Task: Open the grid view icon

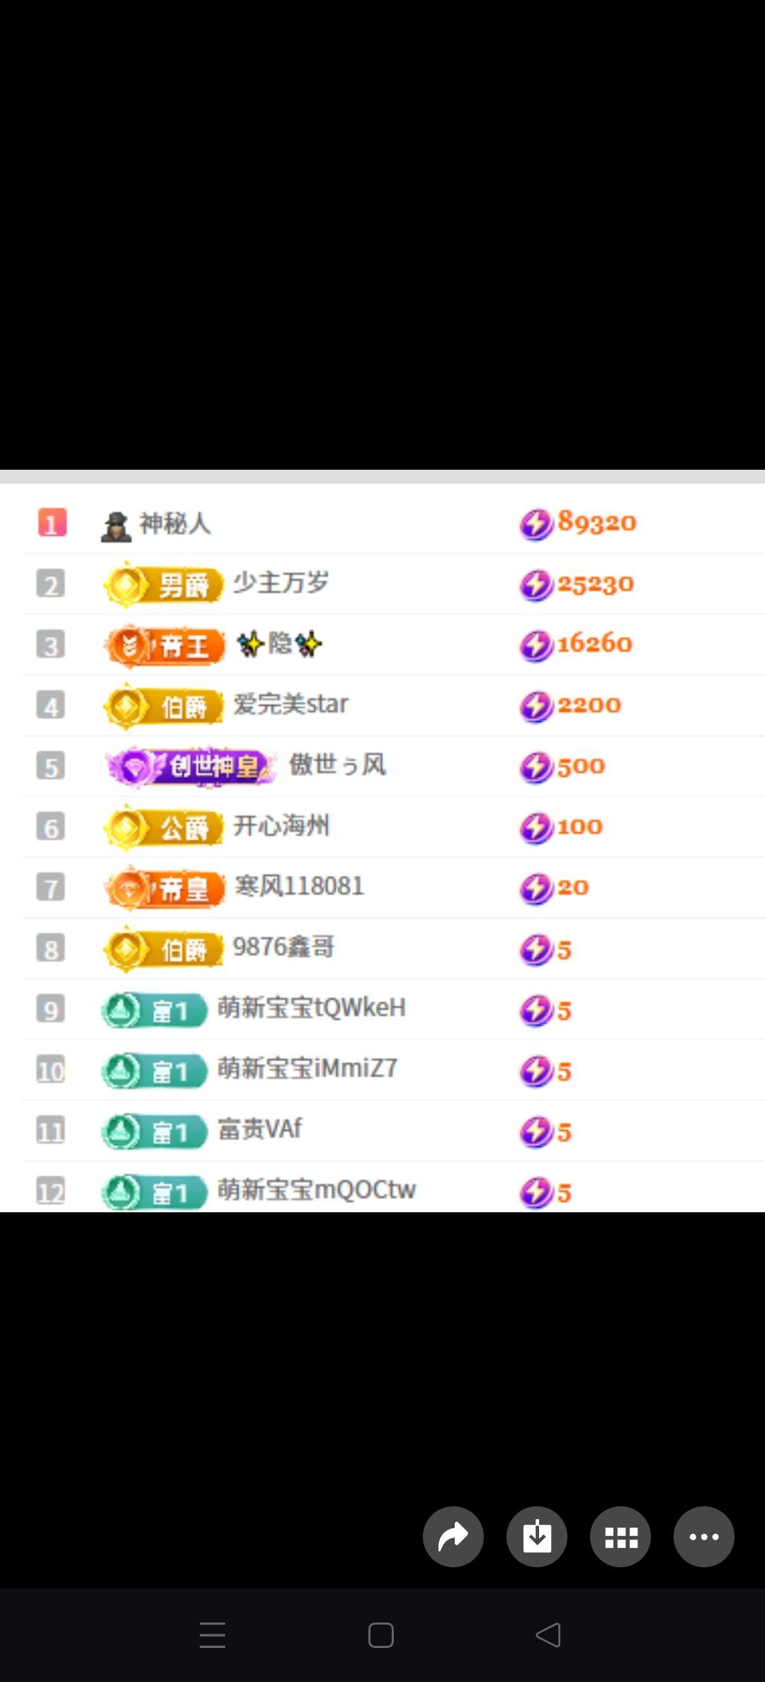Action: [x=620, y=1536]
